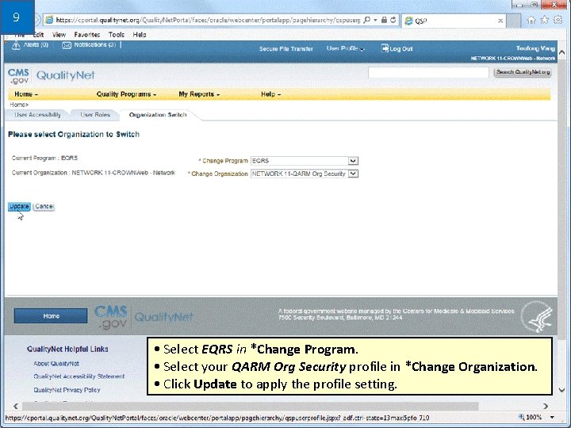Open QualityNet Accessibility Statement link
Viewport: 571px width, 428px height.
click(x=79, y=376)
